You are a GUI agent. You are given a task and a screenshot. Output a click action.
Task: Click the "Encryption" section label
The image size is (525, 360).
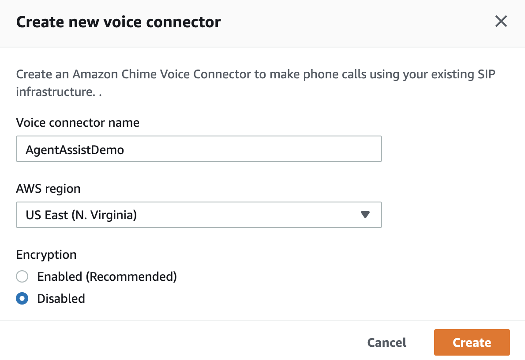pyautogui.click(x=46, y=255)
